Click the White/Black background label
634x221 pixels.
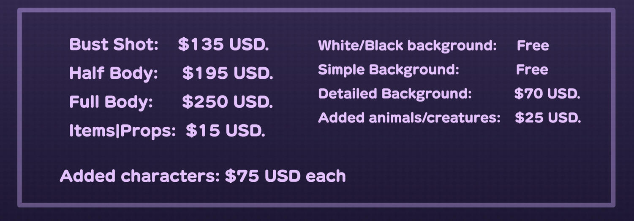pyautogui.click(x=407, y=45)
